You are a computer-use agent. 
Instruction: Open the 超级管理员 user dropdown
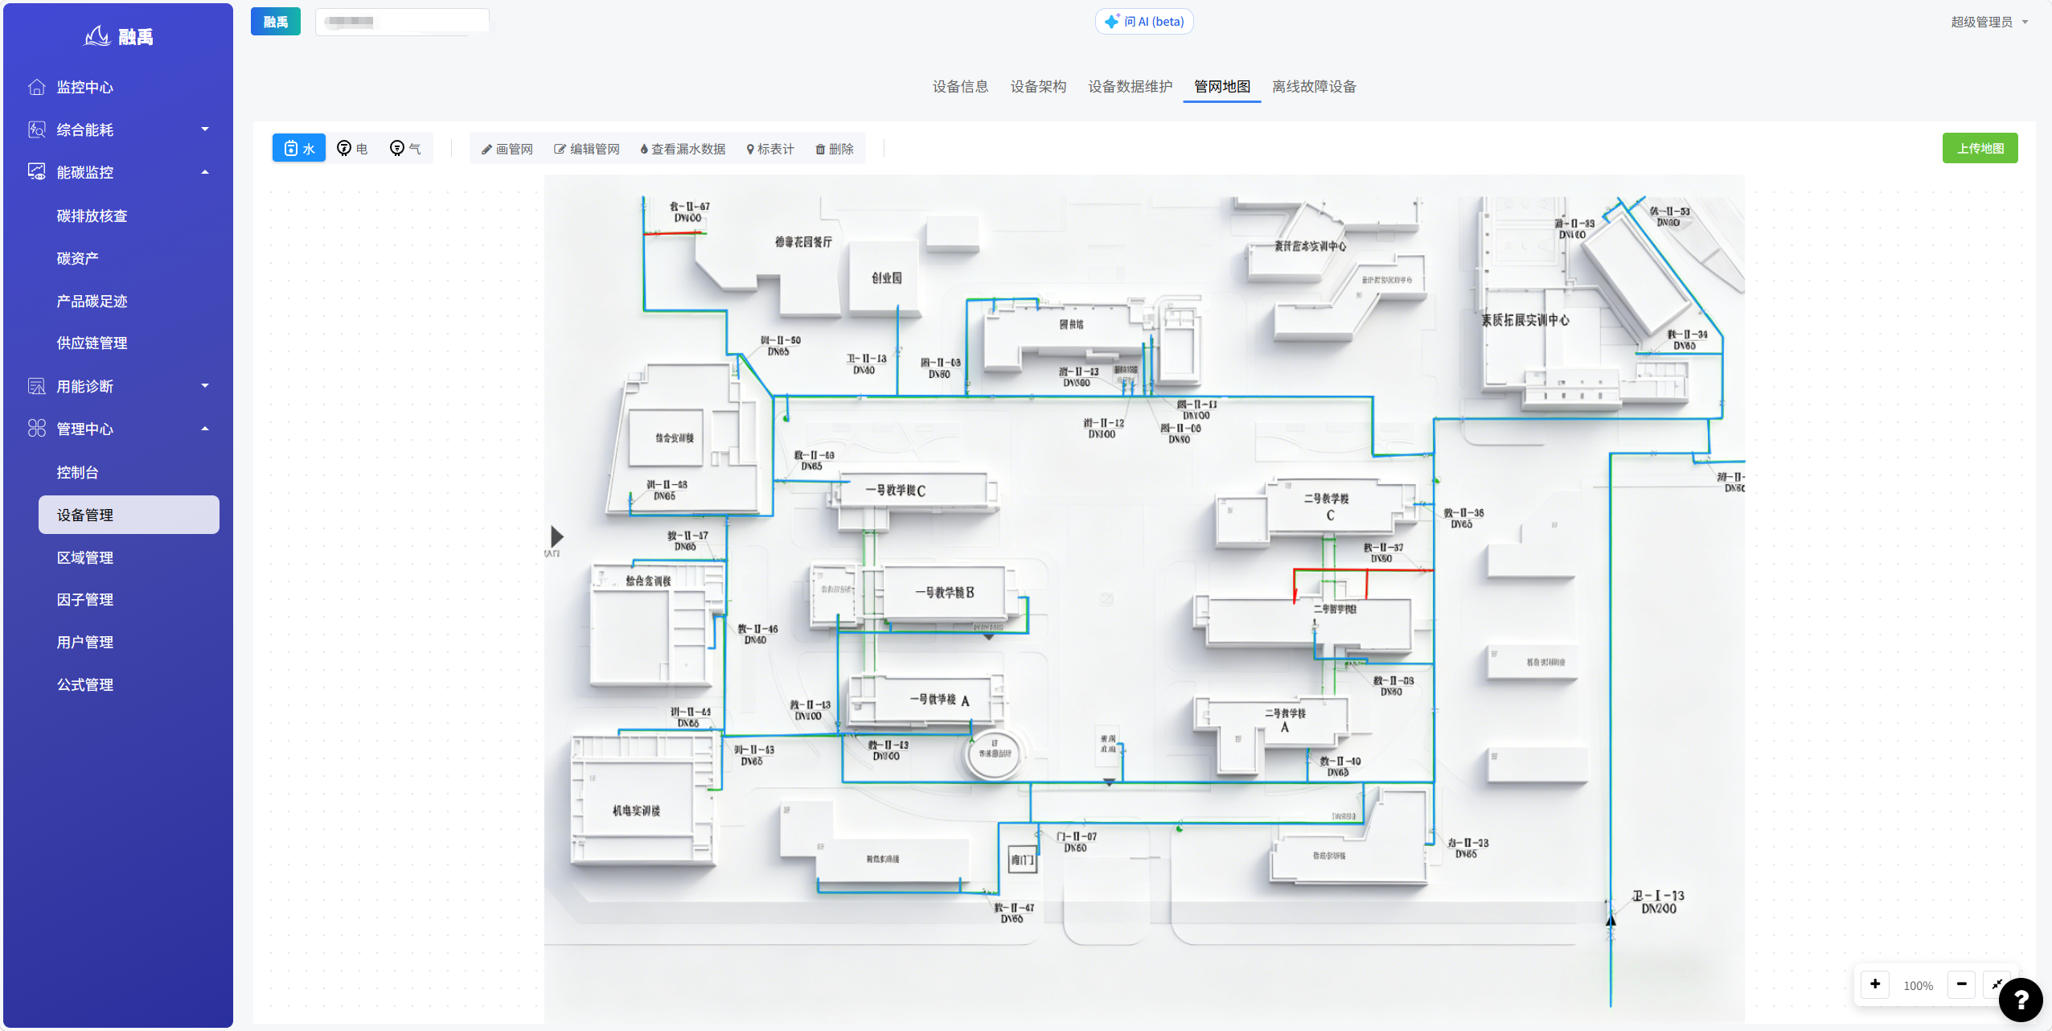click(1989, 22)
